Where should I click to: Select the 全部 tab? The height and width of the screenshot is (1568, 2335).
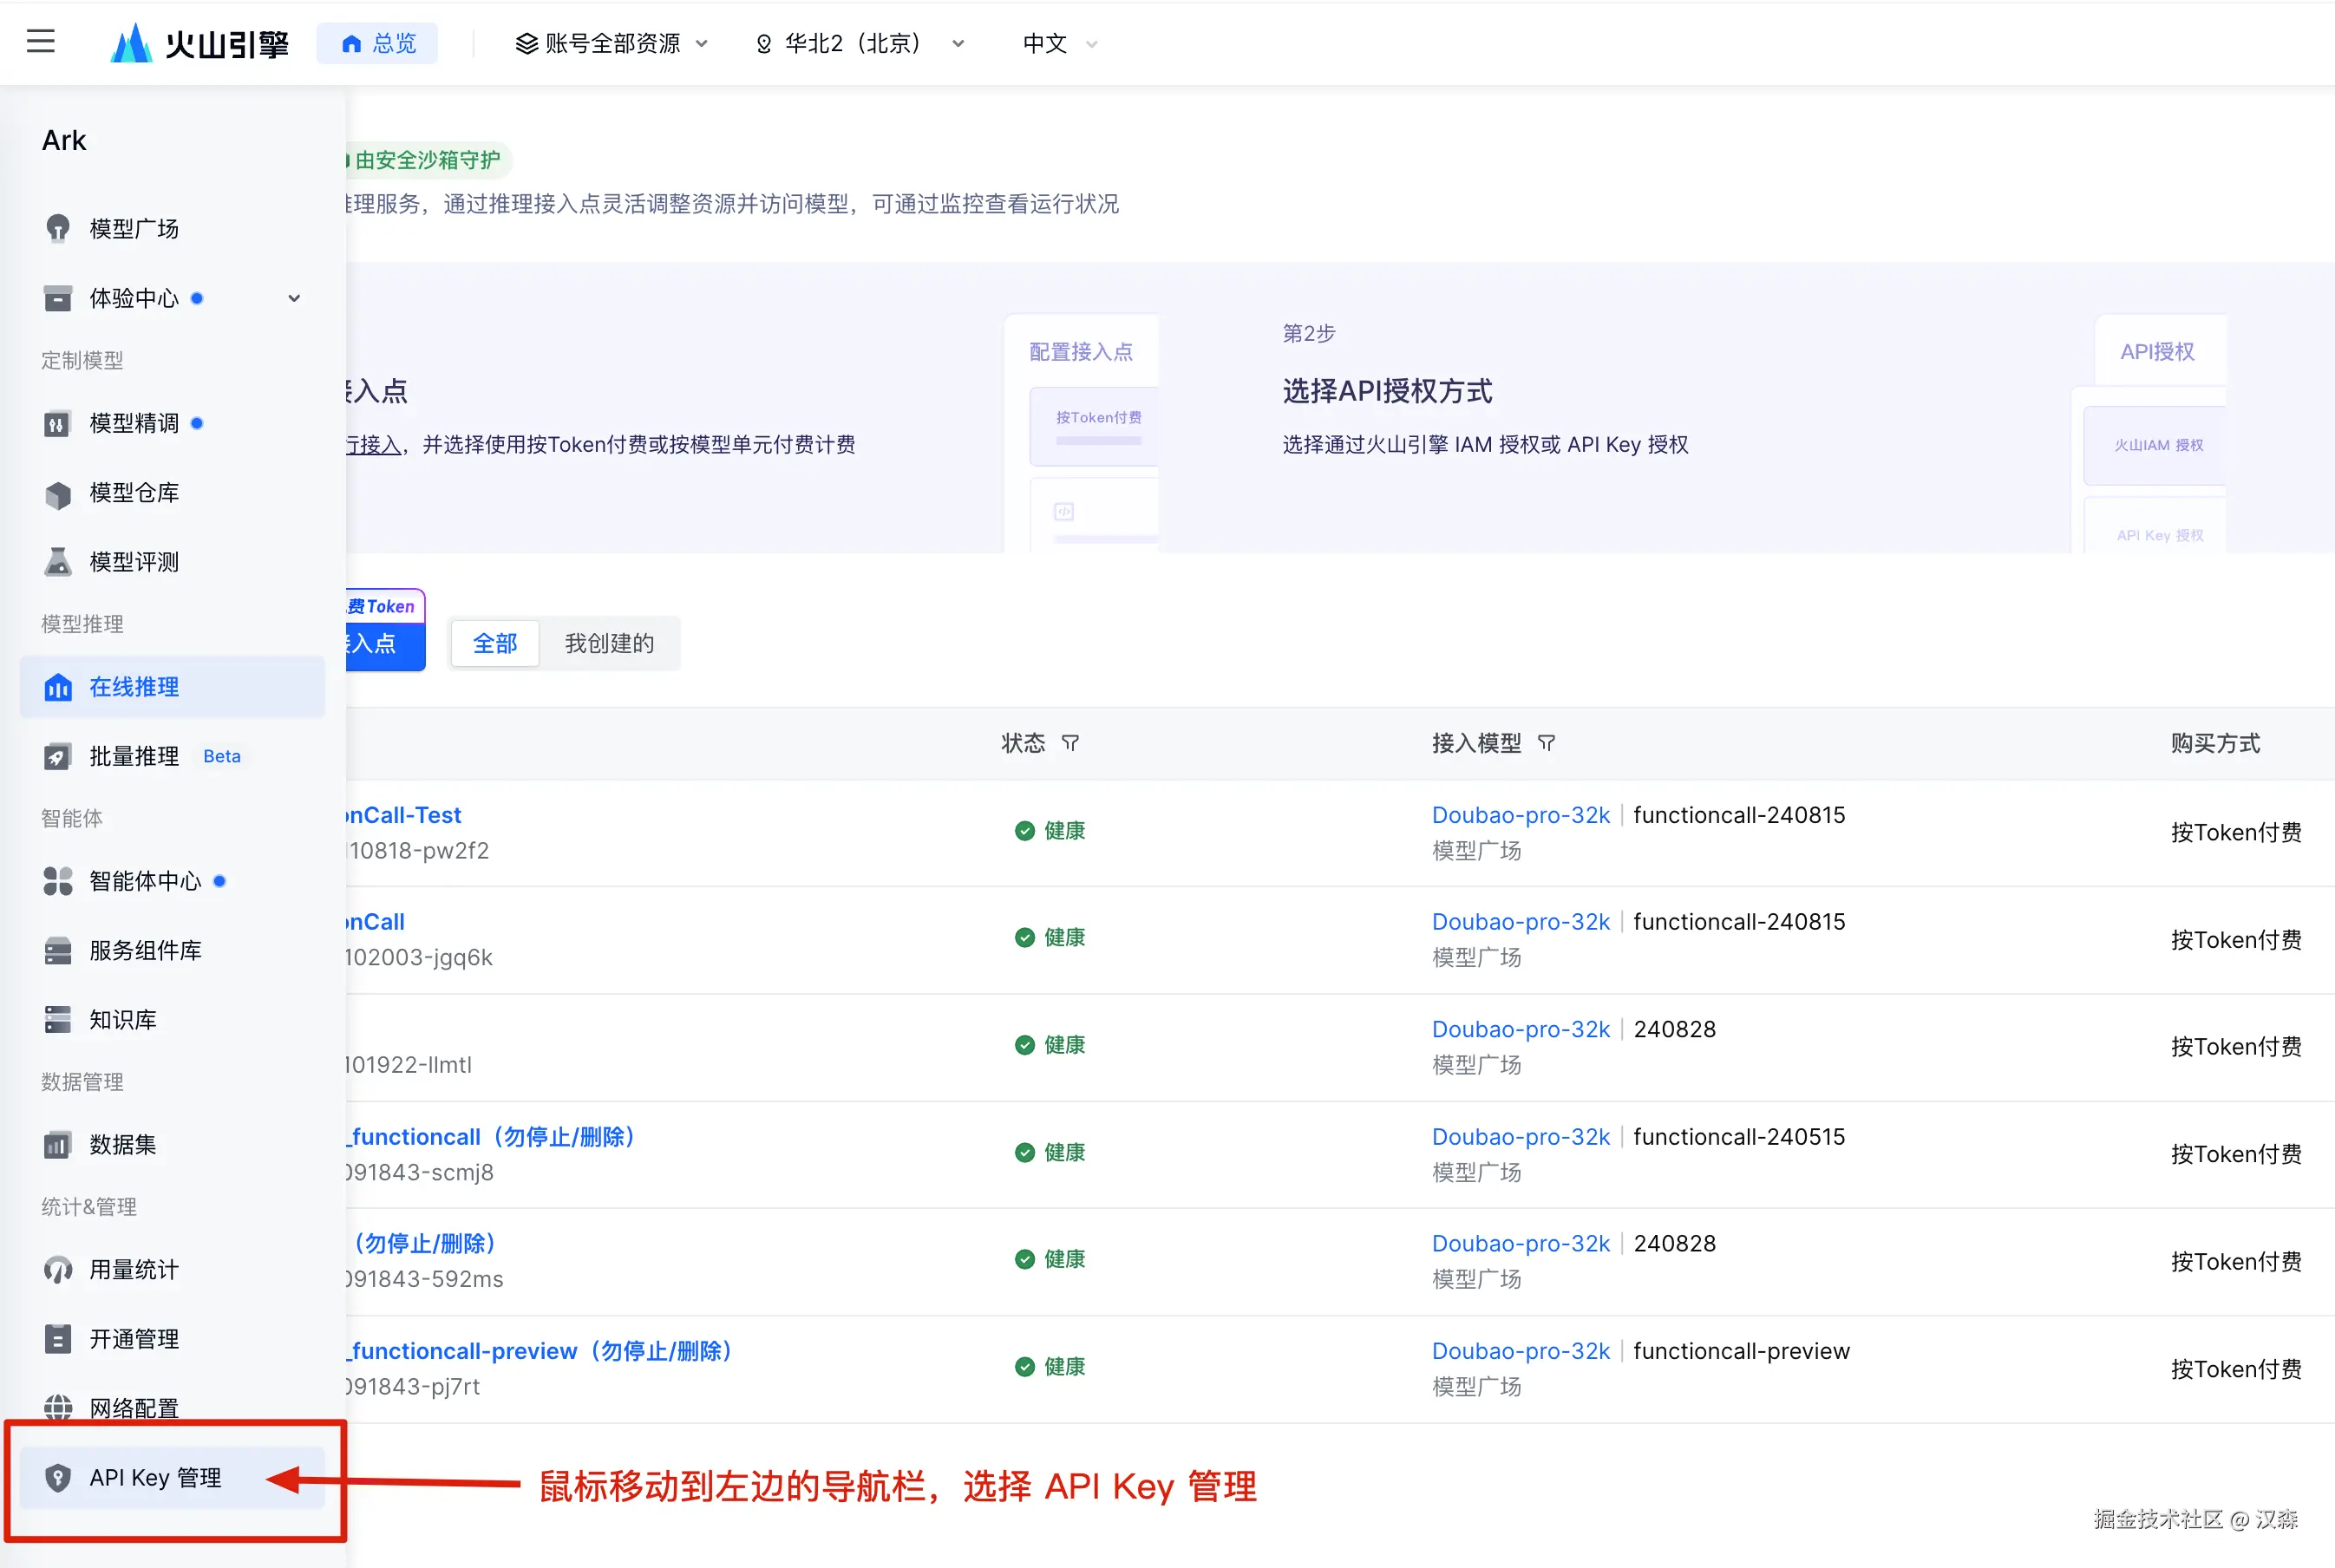point(495,643)
